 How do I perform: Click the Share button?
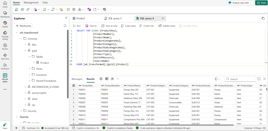click(x=261, y=3)
